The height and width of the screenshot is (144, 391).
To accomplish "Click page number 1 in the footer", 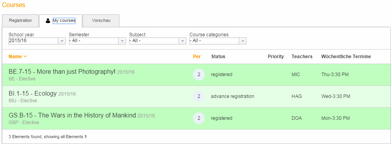I will (86, 137).
